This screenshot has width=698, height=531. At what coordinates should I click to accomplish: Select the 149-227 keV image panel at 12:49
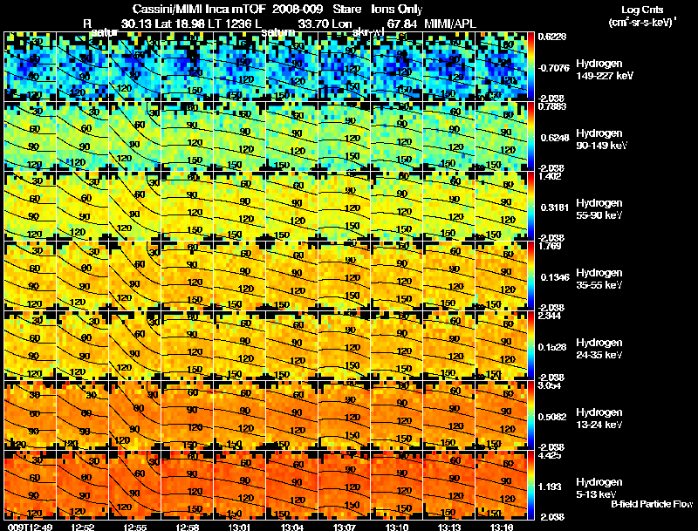[x=30, y=66]
